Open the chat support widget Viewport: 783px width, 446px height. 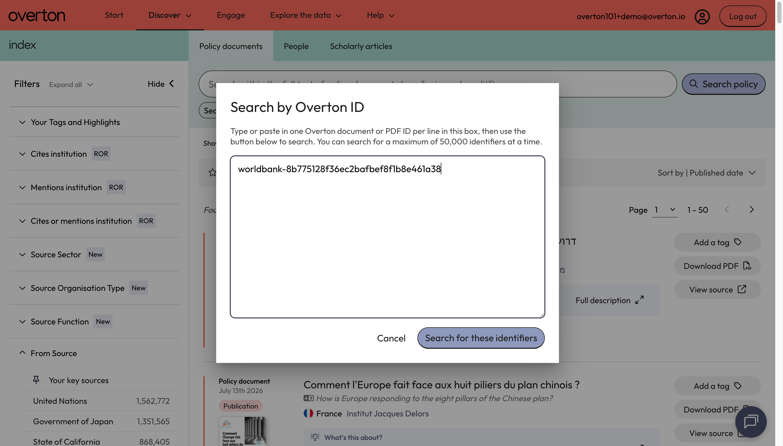click(x=751, y=421)
